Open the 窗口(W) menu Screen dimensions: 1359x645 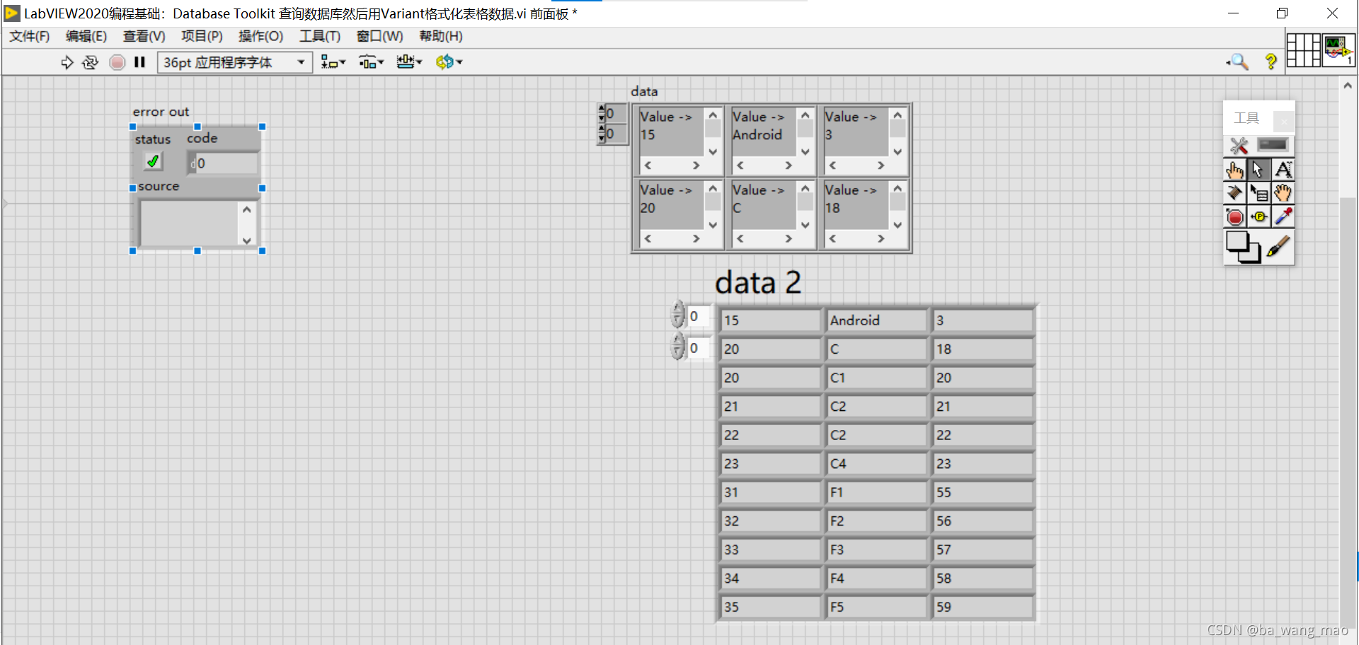(x=379, y=36)
